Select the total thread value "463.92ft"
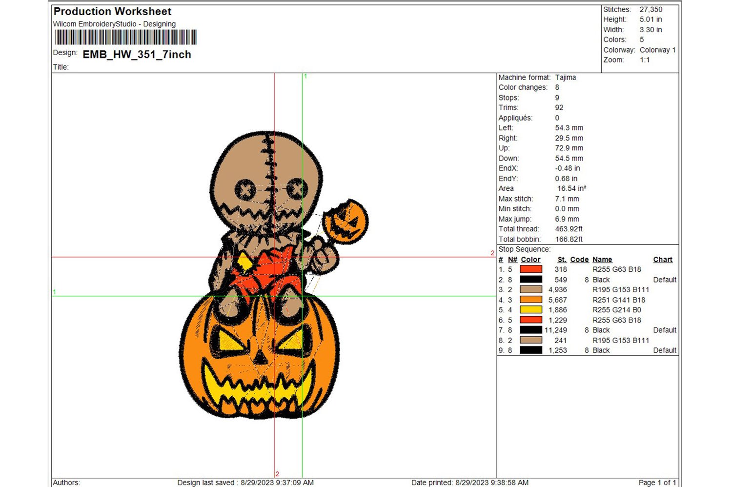The height and width of the screenshot is (487, 732). (569, 229)
